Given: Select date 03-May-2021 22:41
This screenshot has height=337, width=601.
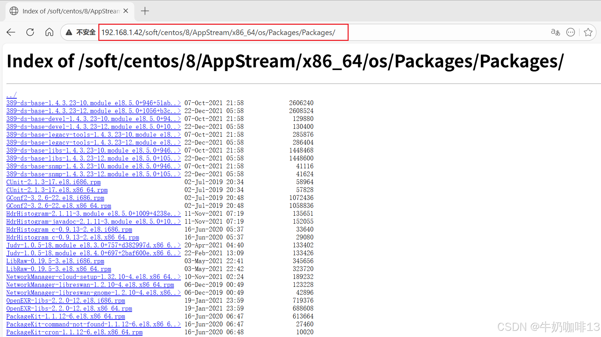Looking at the screenshot, I should pos(214,261).
